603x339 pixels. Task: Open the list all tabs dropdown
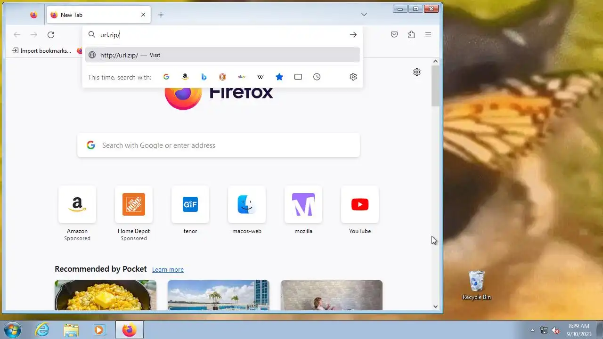click(364, 15)
